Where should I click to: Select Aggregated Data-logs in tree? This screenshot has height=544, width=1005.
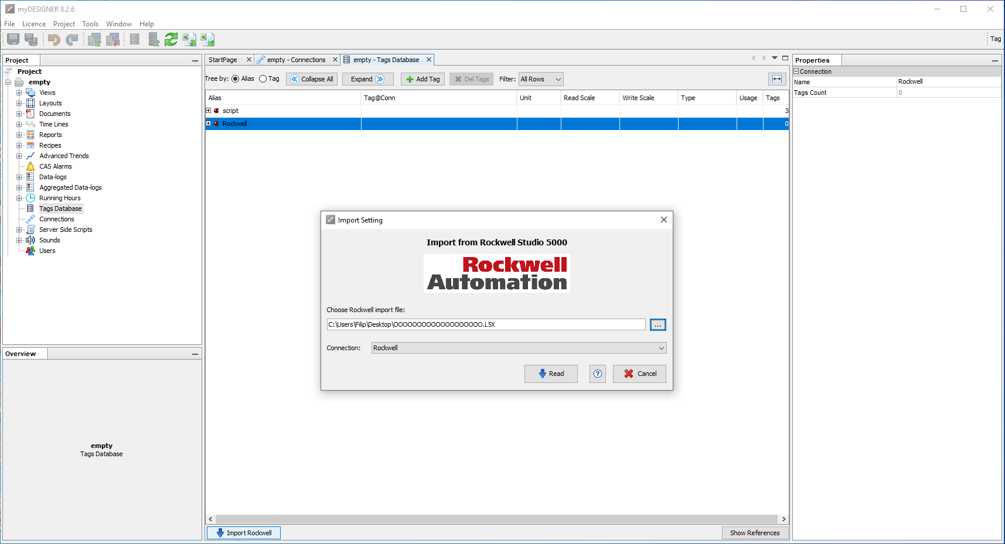[x=70, y=187]
